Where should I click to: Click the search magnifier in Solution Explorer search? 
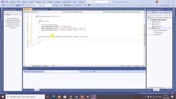[170, 15]
